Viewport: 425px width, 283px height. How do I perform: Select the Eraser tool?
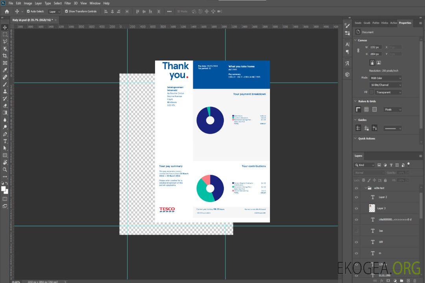pyautogui.click(x=5, y=105)
